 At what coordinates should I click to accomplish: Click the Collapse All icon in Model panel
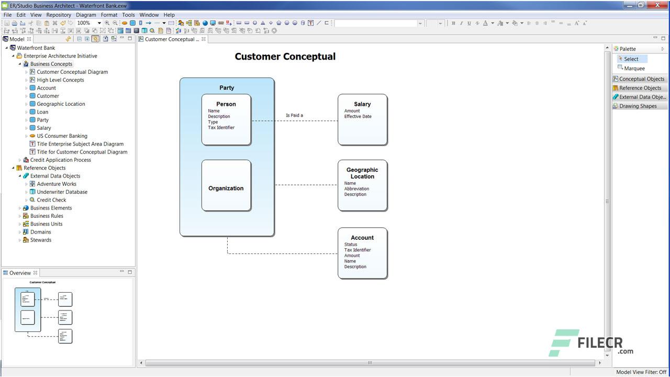(80, 39)
